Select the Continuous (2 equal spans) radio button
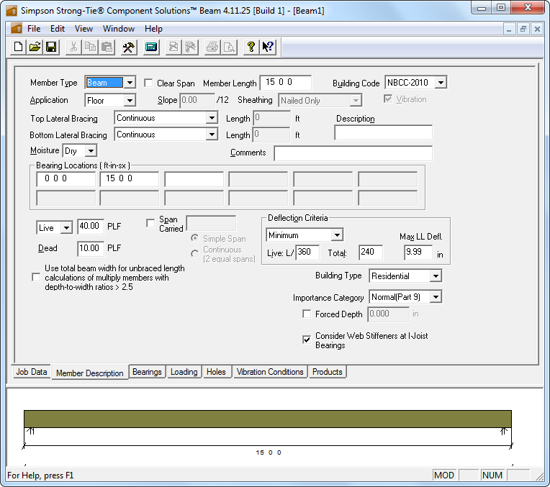Viewport: 550px width, 487px height. tap(194, 253)
